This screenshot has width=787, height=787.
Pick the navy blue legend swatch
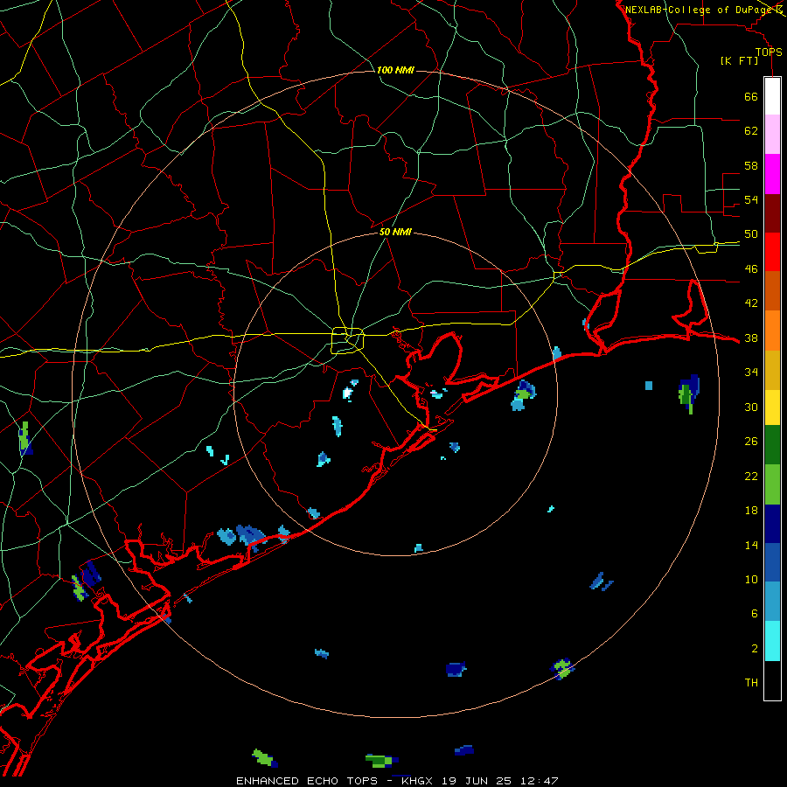772,524
